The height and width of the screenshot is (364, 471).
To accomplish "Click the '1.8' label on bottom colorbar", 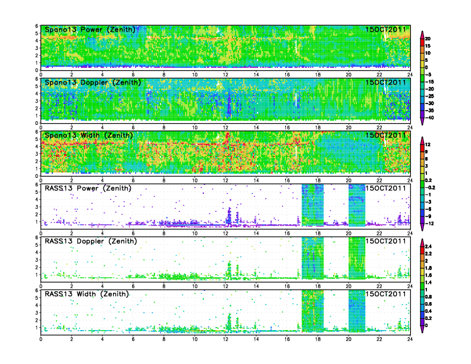I will tap(429, 268).
